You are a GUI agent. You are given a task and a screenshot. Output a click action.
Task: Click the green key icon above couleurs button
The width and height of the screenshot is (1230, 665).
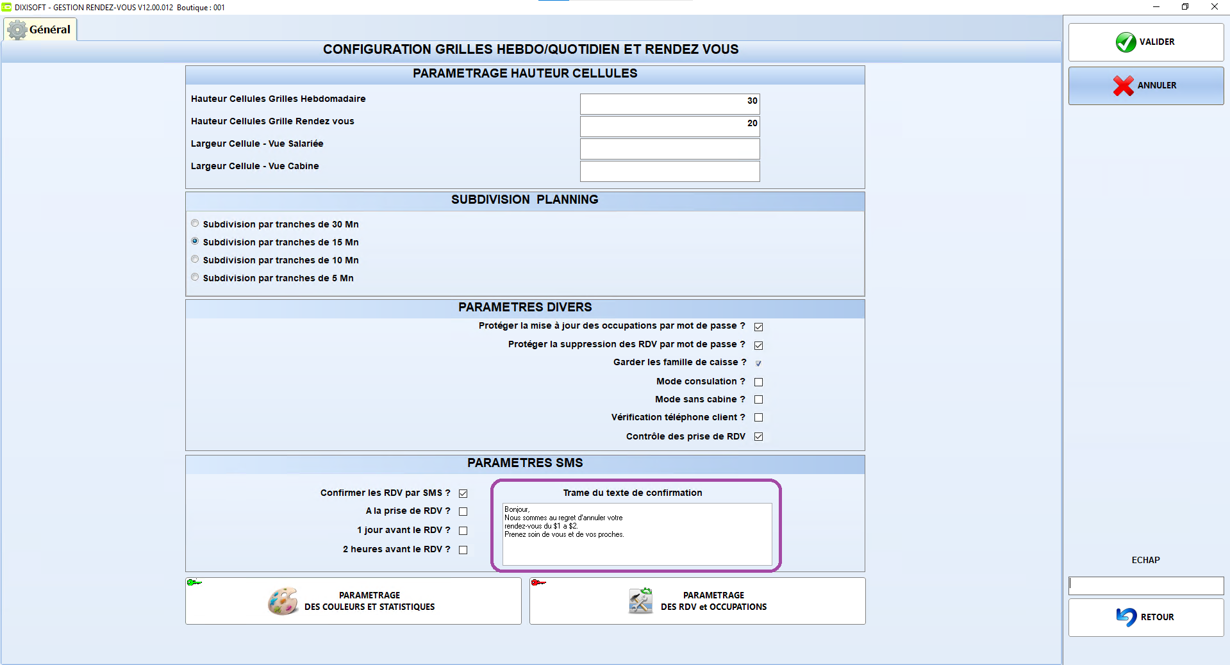(x=194, y=582)
